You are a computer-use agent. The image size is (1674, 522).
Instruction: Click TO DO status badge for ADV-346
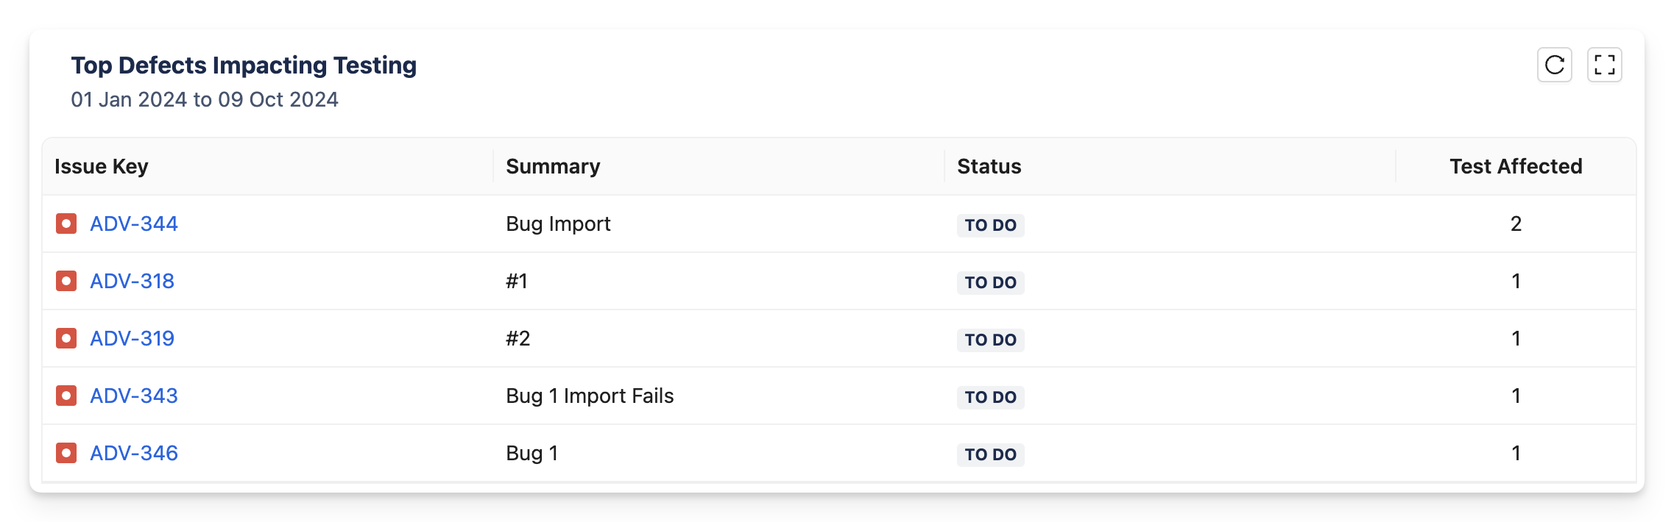[991, 454]
